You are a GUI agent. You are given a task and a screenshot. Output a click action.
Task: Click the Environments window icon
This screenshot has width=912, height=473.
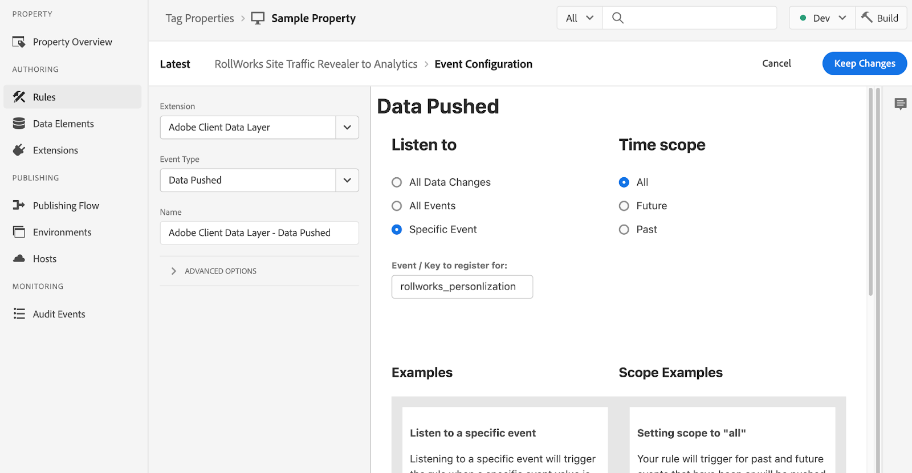click(19, 232)
